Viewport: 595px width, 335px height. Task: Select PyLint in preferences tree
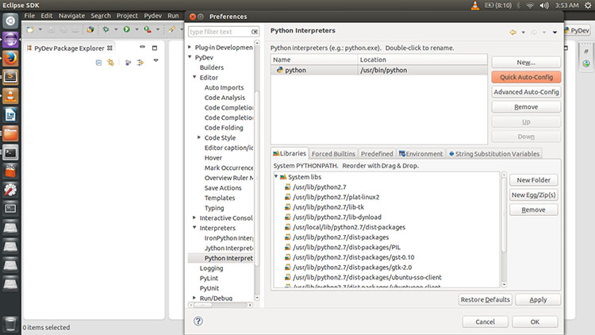tap(209, 278)
